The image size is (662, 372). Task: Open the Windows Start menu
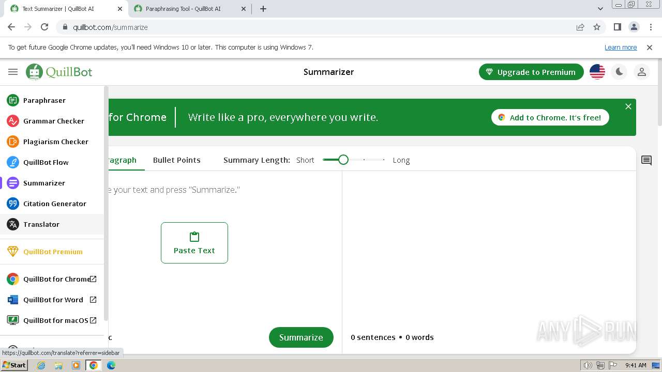(14, 365)
